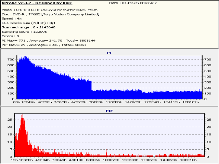Click the PIF chart title
Screen dimensions: 219x164
point(109,111)
